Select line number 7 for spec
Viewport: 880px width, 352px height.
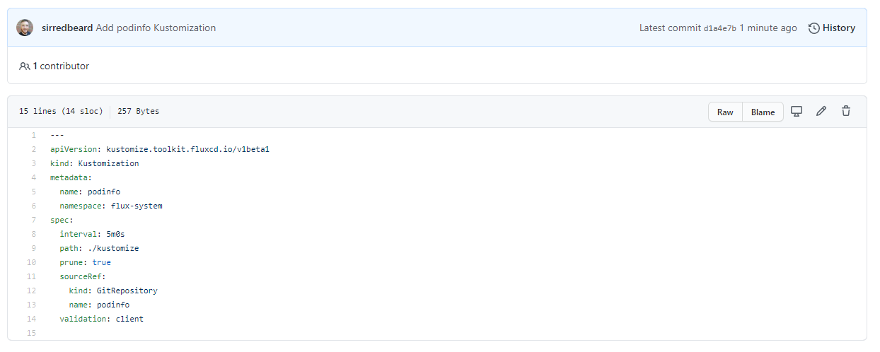click(33, 220)
